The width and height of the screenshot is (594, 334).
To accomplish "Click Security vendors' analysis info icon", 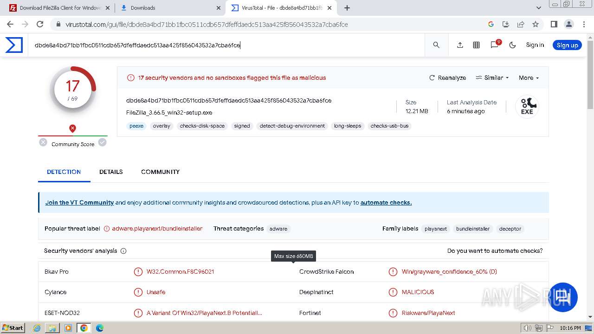I will pyautogui.click(x=123, y=251).
